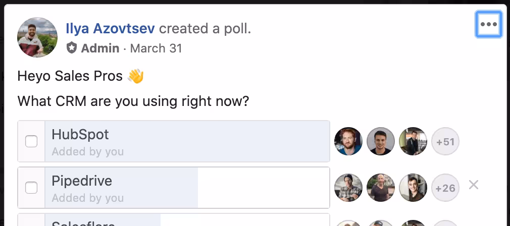Click the Admin shield badge icon
Image resolution: width=510 pixels, height=226 pixels.
tap(72, 48)
